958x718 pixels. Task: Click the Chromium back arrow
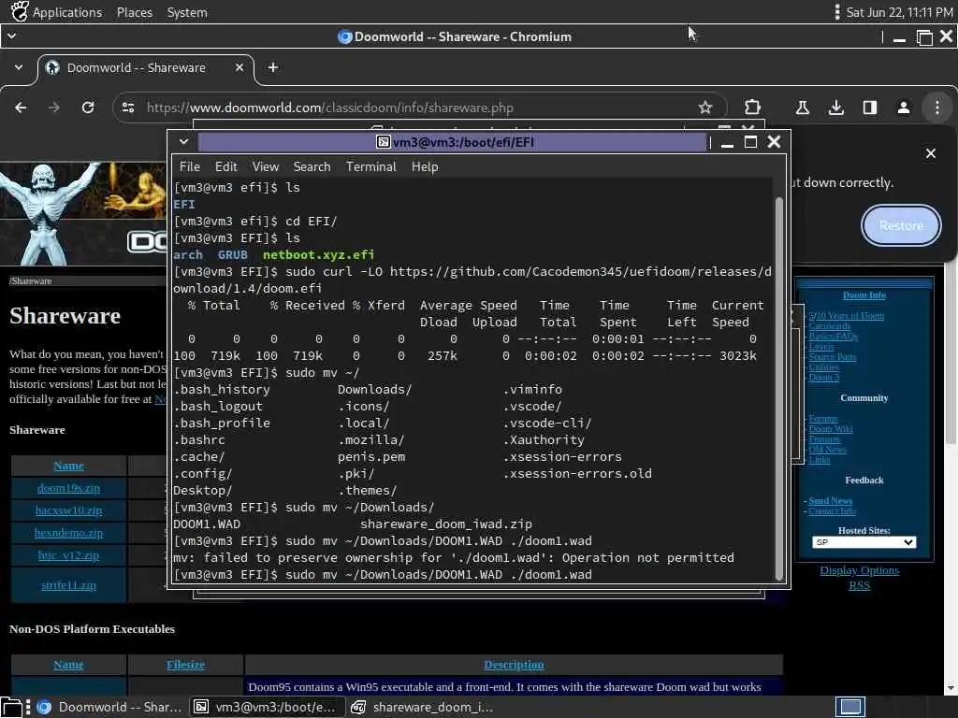[21, 108]
